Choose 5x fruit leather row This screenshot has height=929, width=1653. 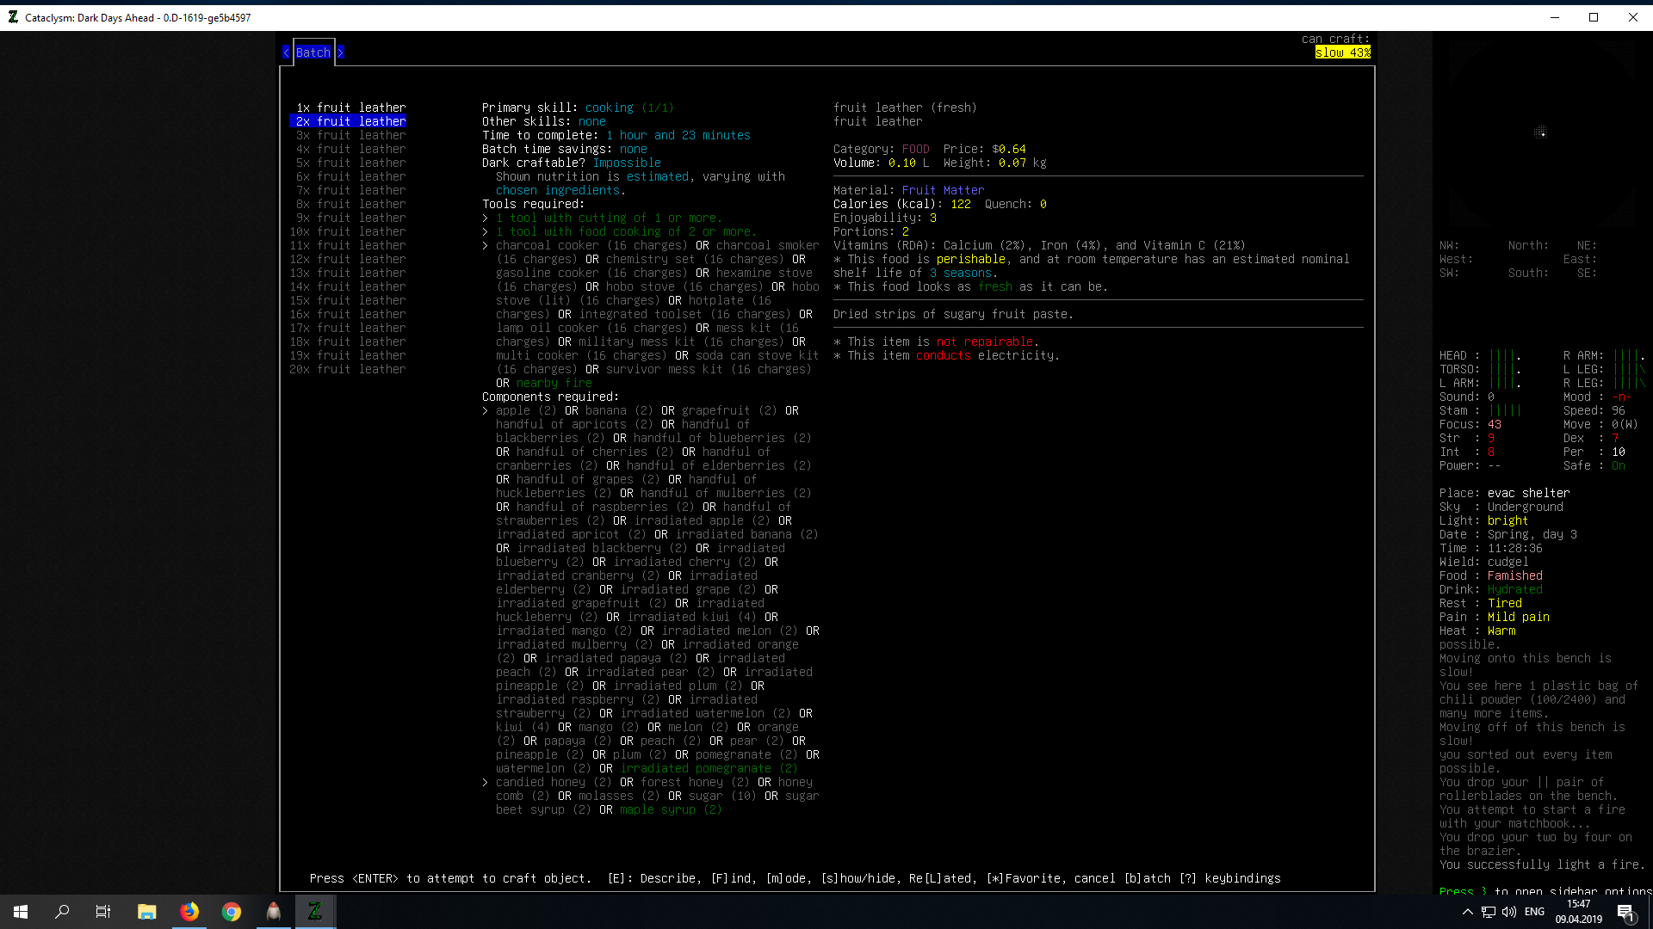click(x=350, y=163)
